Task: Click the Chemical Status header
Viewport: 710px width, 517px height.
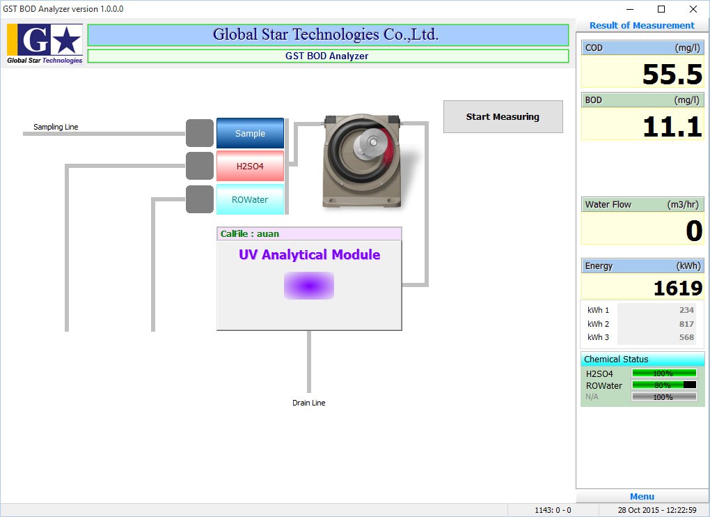Action: click(x=642, y=360)
